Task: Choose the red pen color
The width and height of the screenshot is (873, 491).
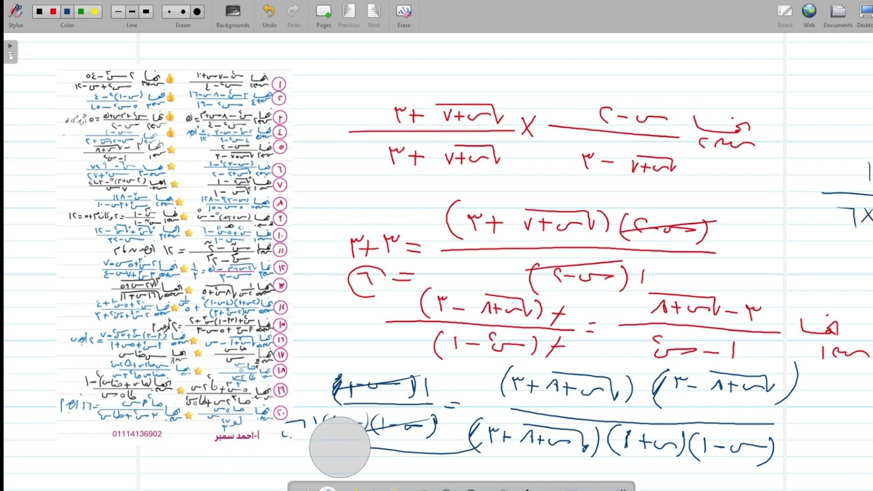Action: (x=53, y=12)
